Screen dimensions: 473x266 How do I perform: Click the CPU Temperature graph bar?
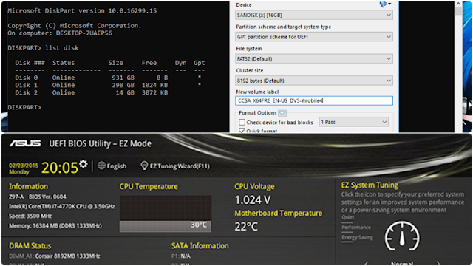pyautogui.click(x=166, y=227)
